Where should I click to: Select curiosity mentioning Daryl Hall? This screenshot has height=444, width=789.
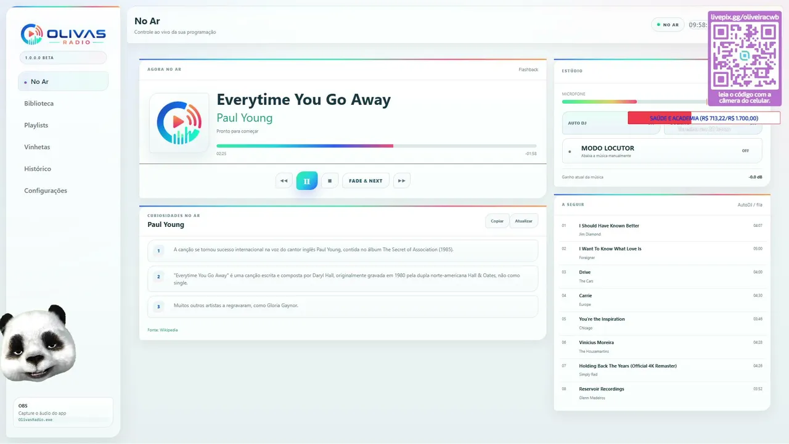[343, 279]
